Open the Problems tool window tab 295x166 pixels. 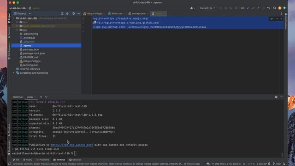43,160
